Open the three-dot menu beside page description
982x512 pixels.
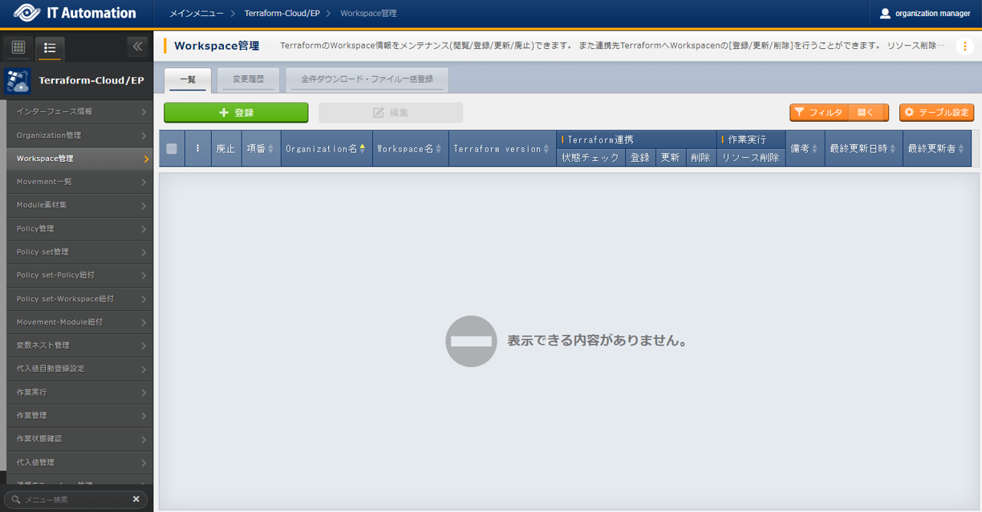tap(964, 46)
